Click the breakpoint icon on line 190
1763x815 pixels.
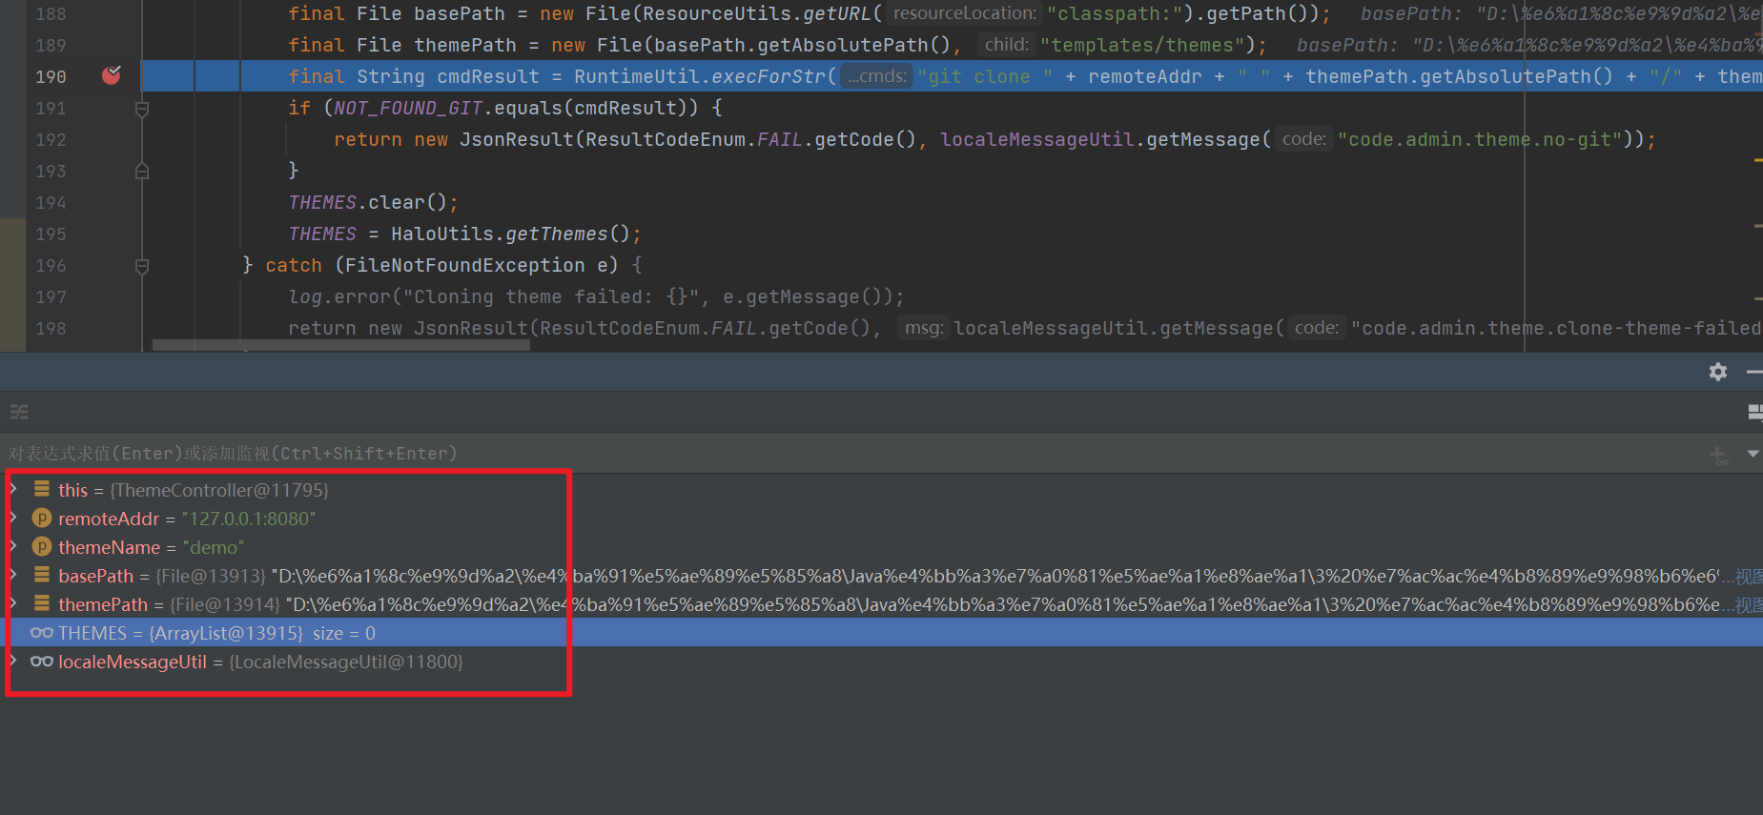click(x=112, y=75)
